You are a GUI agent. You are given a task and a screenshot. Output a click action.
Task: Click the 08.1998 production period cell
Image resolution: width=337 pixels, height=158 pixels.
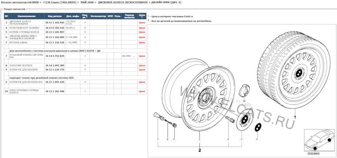130,56
